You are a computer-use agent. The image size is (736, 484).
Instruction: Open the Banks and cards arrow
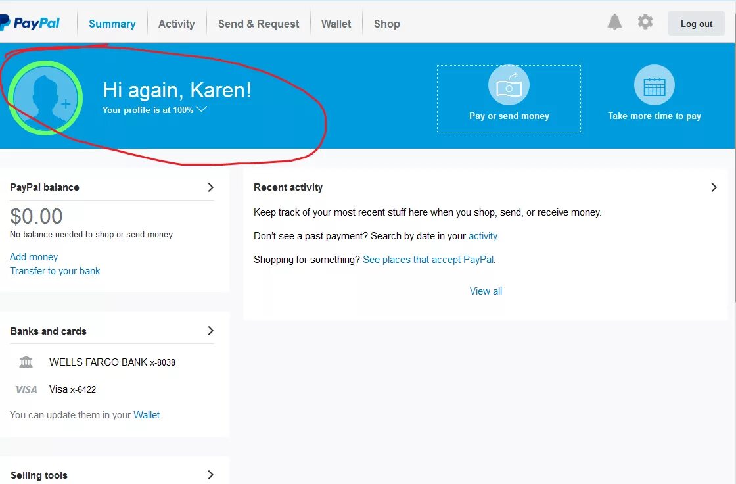(x=210, y=331)
